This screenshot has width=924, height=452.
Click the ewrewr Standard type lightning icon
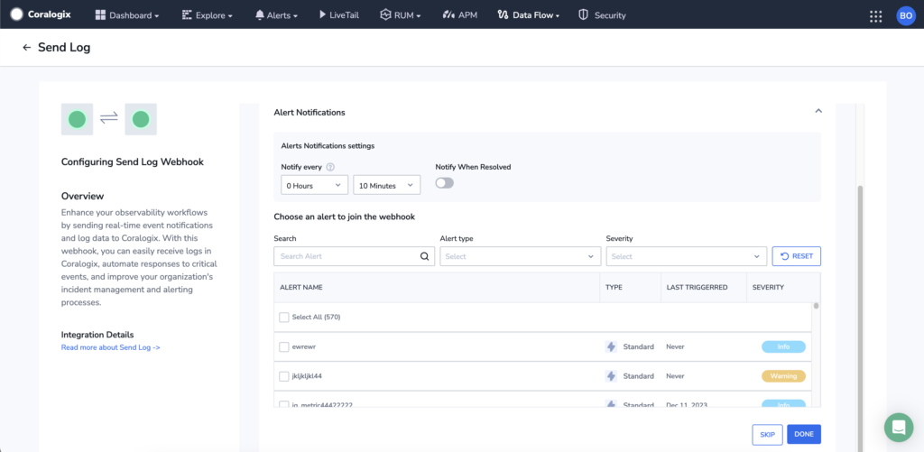[611, 346]
